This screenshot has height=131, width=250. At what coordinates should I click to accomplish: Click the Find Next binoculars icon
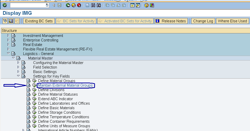[x=99, y=6]
